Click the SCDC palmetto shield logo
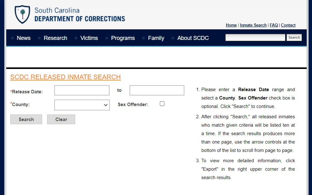Screen dimensions: 312x195 pos(22,15)
